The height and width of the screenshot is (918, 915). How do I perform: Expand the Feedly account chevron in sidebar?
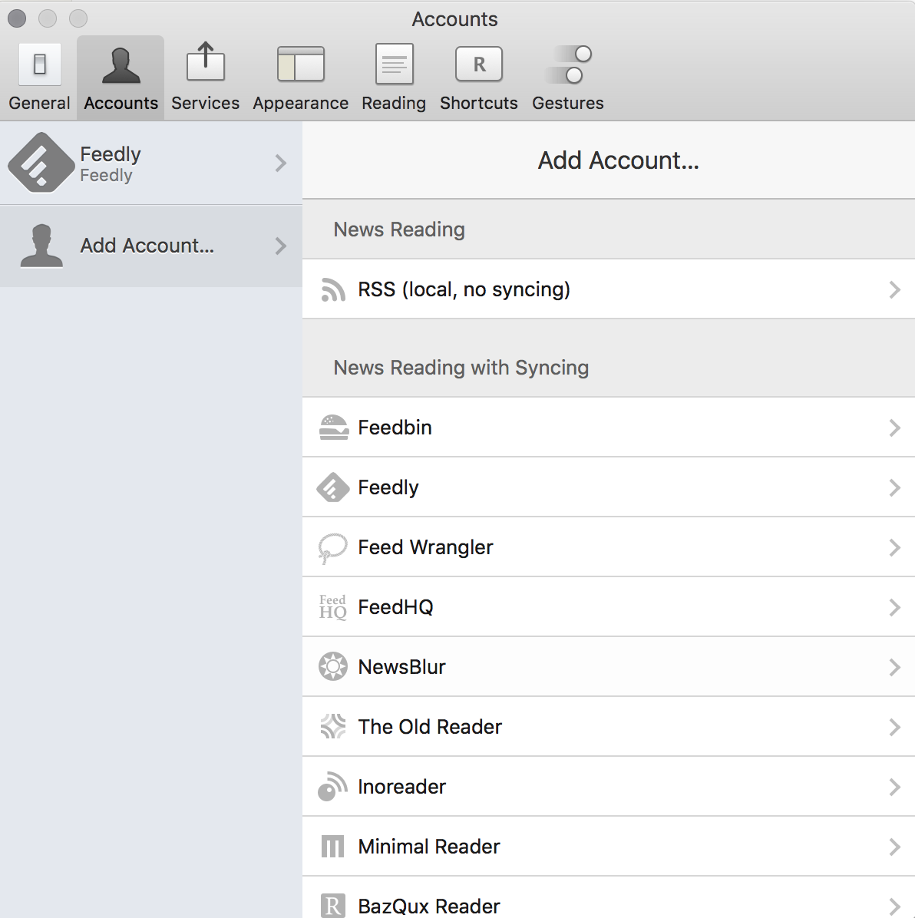pos(281,163)
